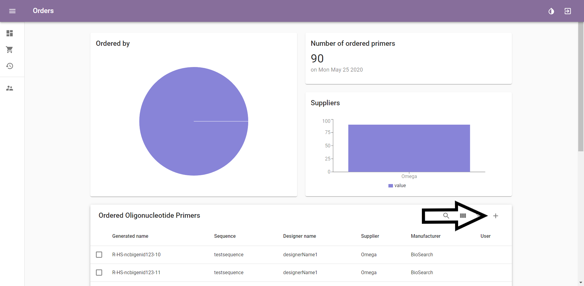Open the order history clock icon
584x286 pixels.
(x=10, y=66)
